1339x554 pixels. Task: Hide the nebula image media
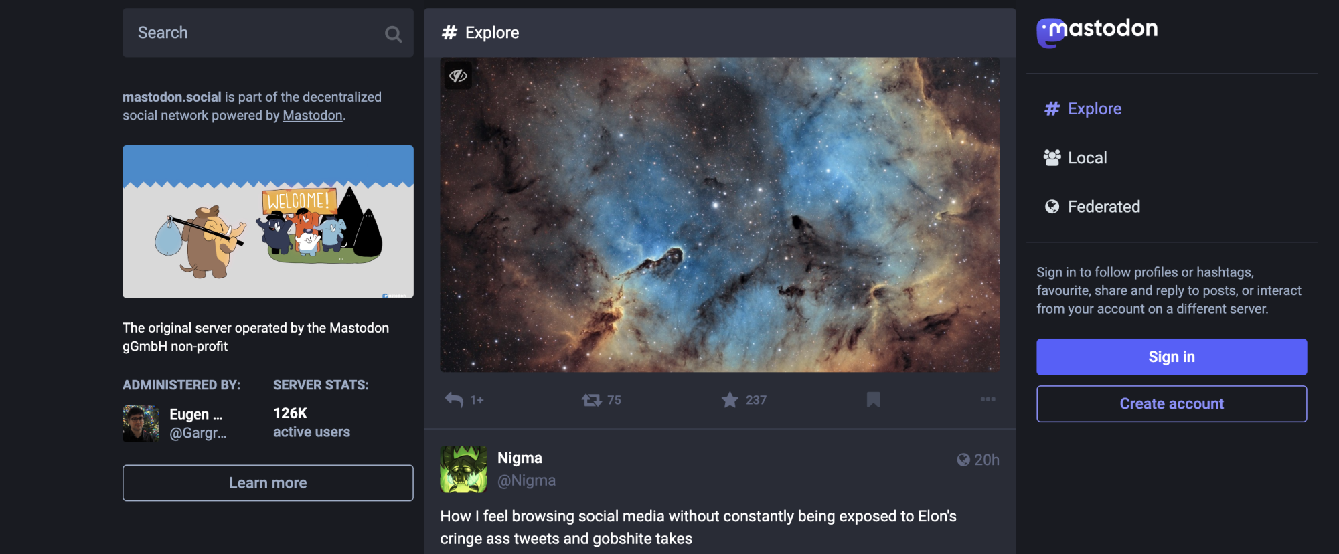point(458,76)
